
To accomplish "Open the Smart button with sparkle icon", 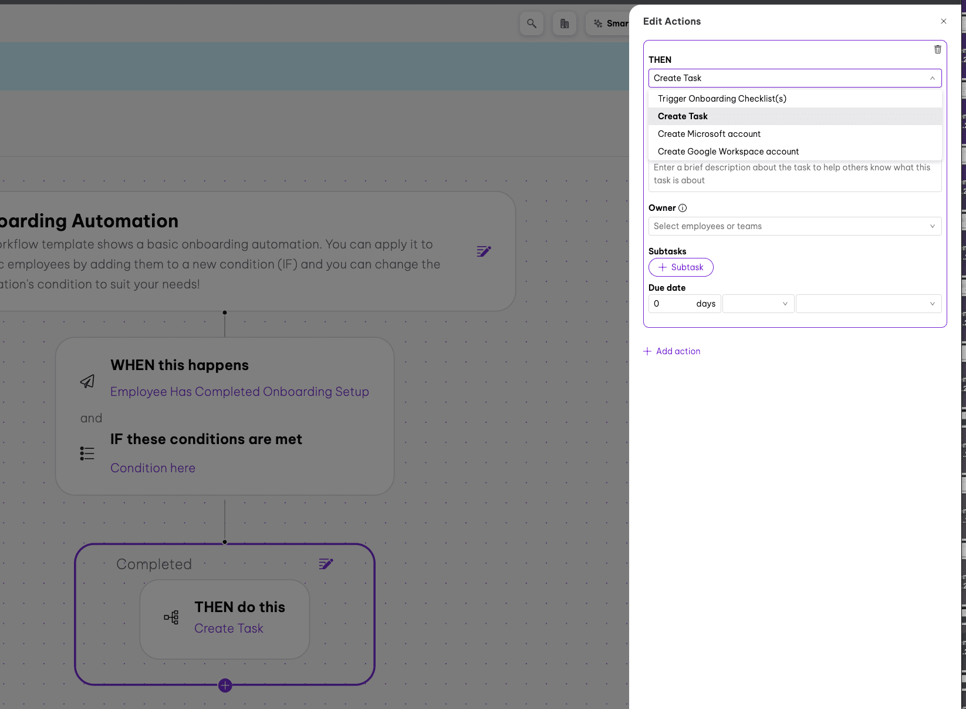I will 608,23.
